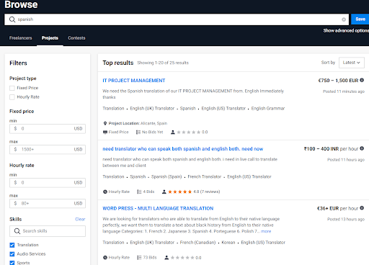Viewport: 369px width, 265px height.
Task: Click the orange star rating 4.8
Action: click(x=179, y=192)
